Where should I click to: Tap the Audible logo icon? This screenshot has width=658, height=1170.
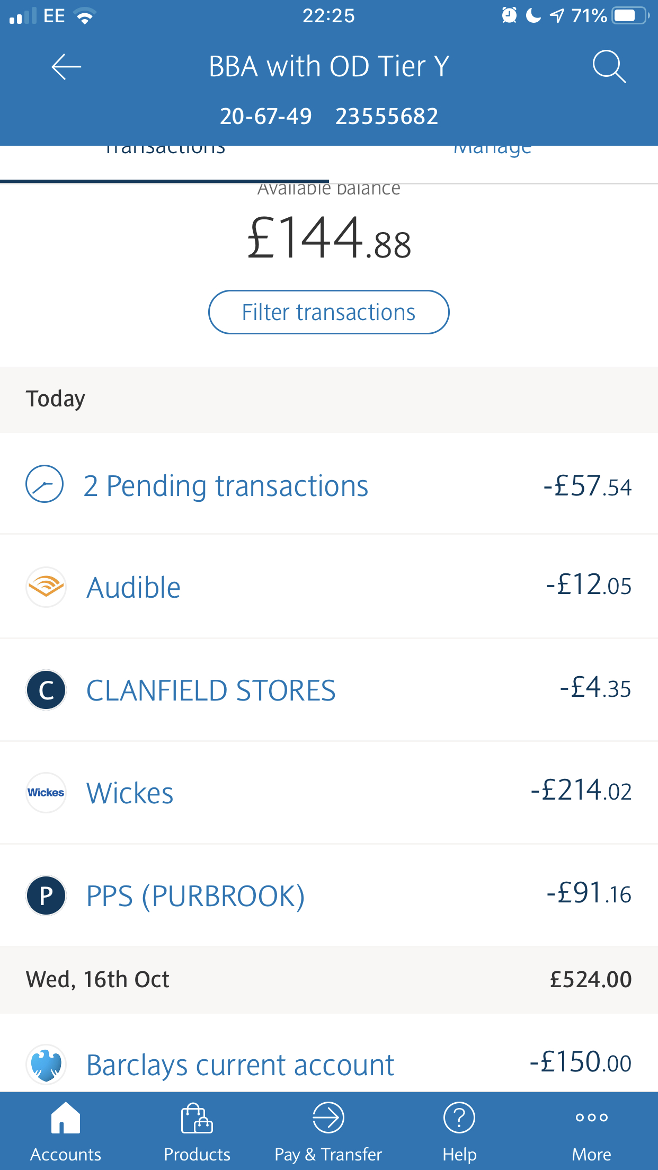[46, 587]
